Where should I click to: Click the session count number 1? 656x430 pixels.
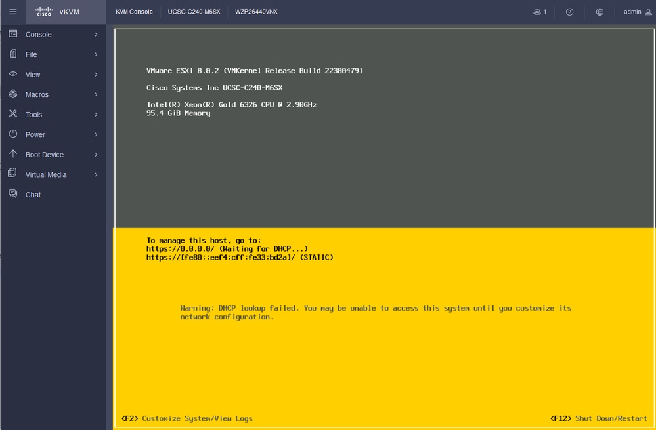[x=545, y=12]
